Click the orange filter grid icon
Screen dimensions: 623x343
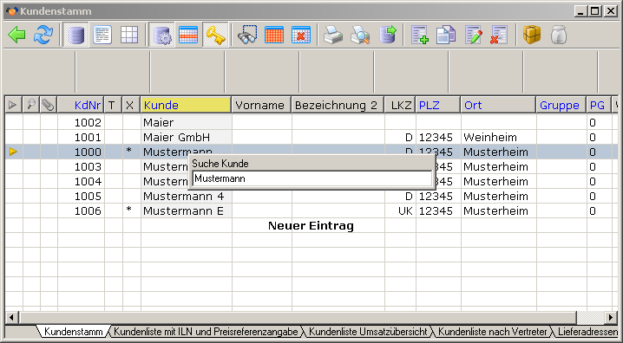tap(274, 35)
